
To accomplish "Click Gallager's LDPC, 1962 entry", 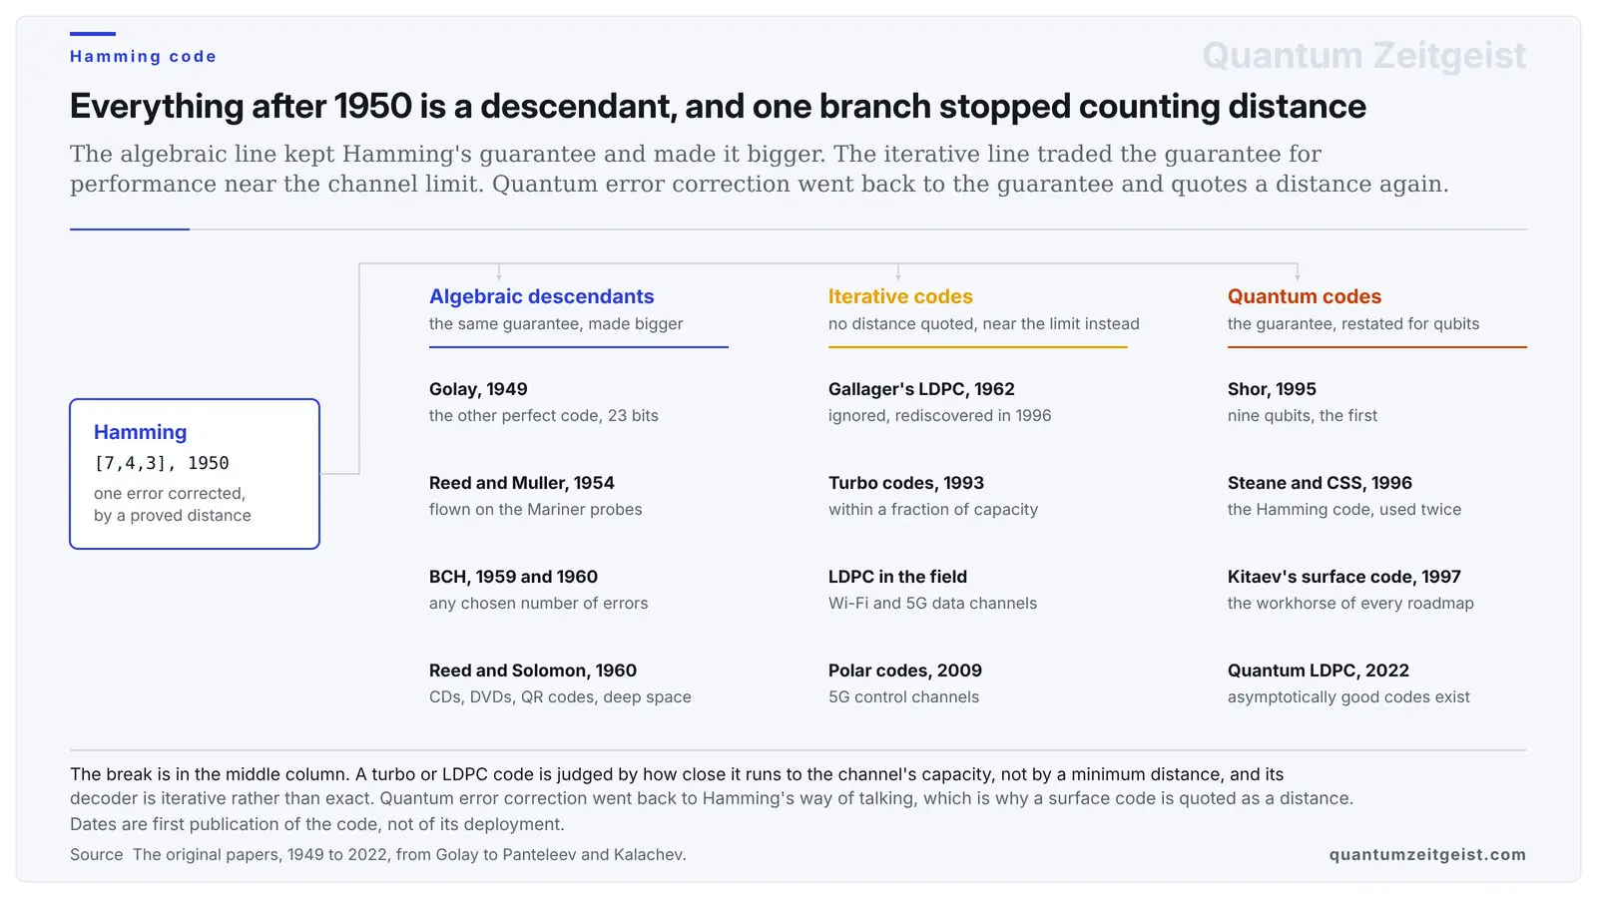I will 940,402.
